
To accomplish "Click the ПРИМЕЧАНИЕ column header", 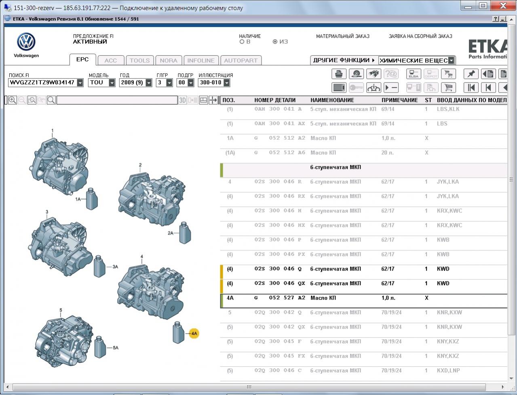I will (x=400, y=100).
